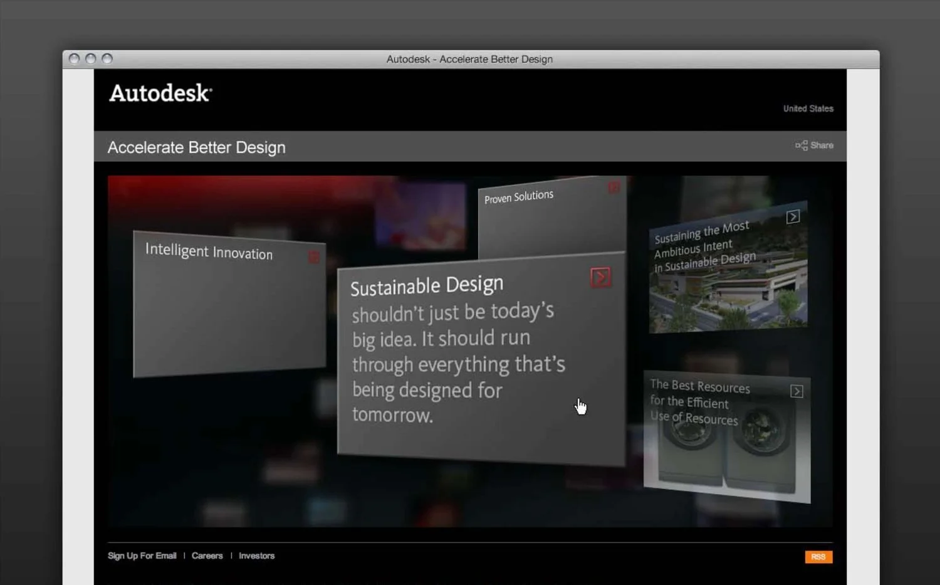This screenshot has width=940, height=585.
Task: Select the United States region link
Action: coord(808,108)
